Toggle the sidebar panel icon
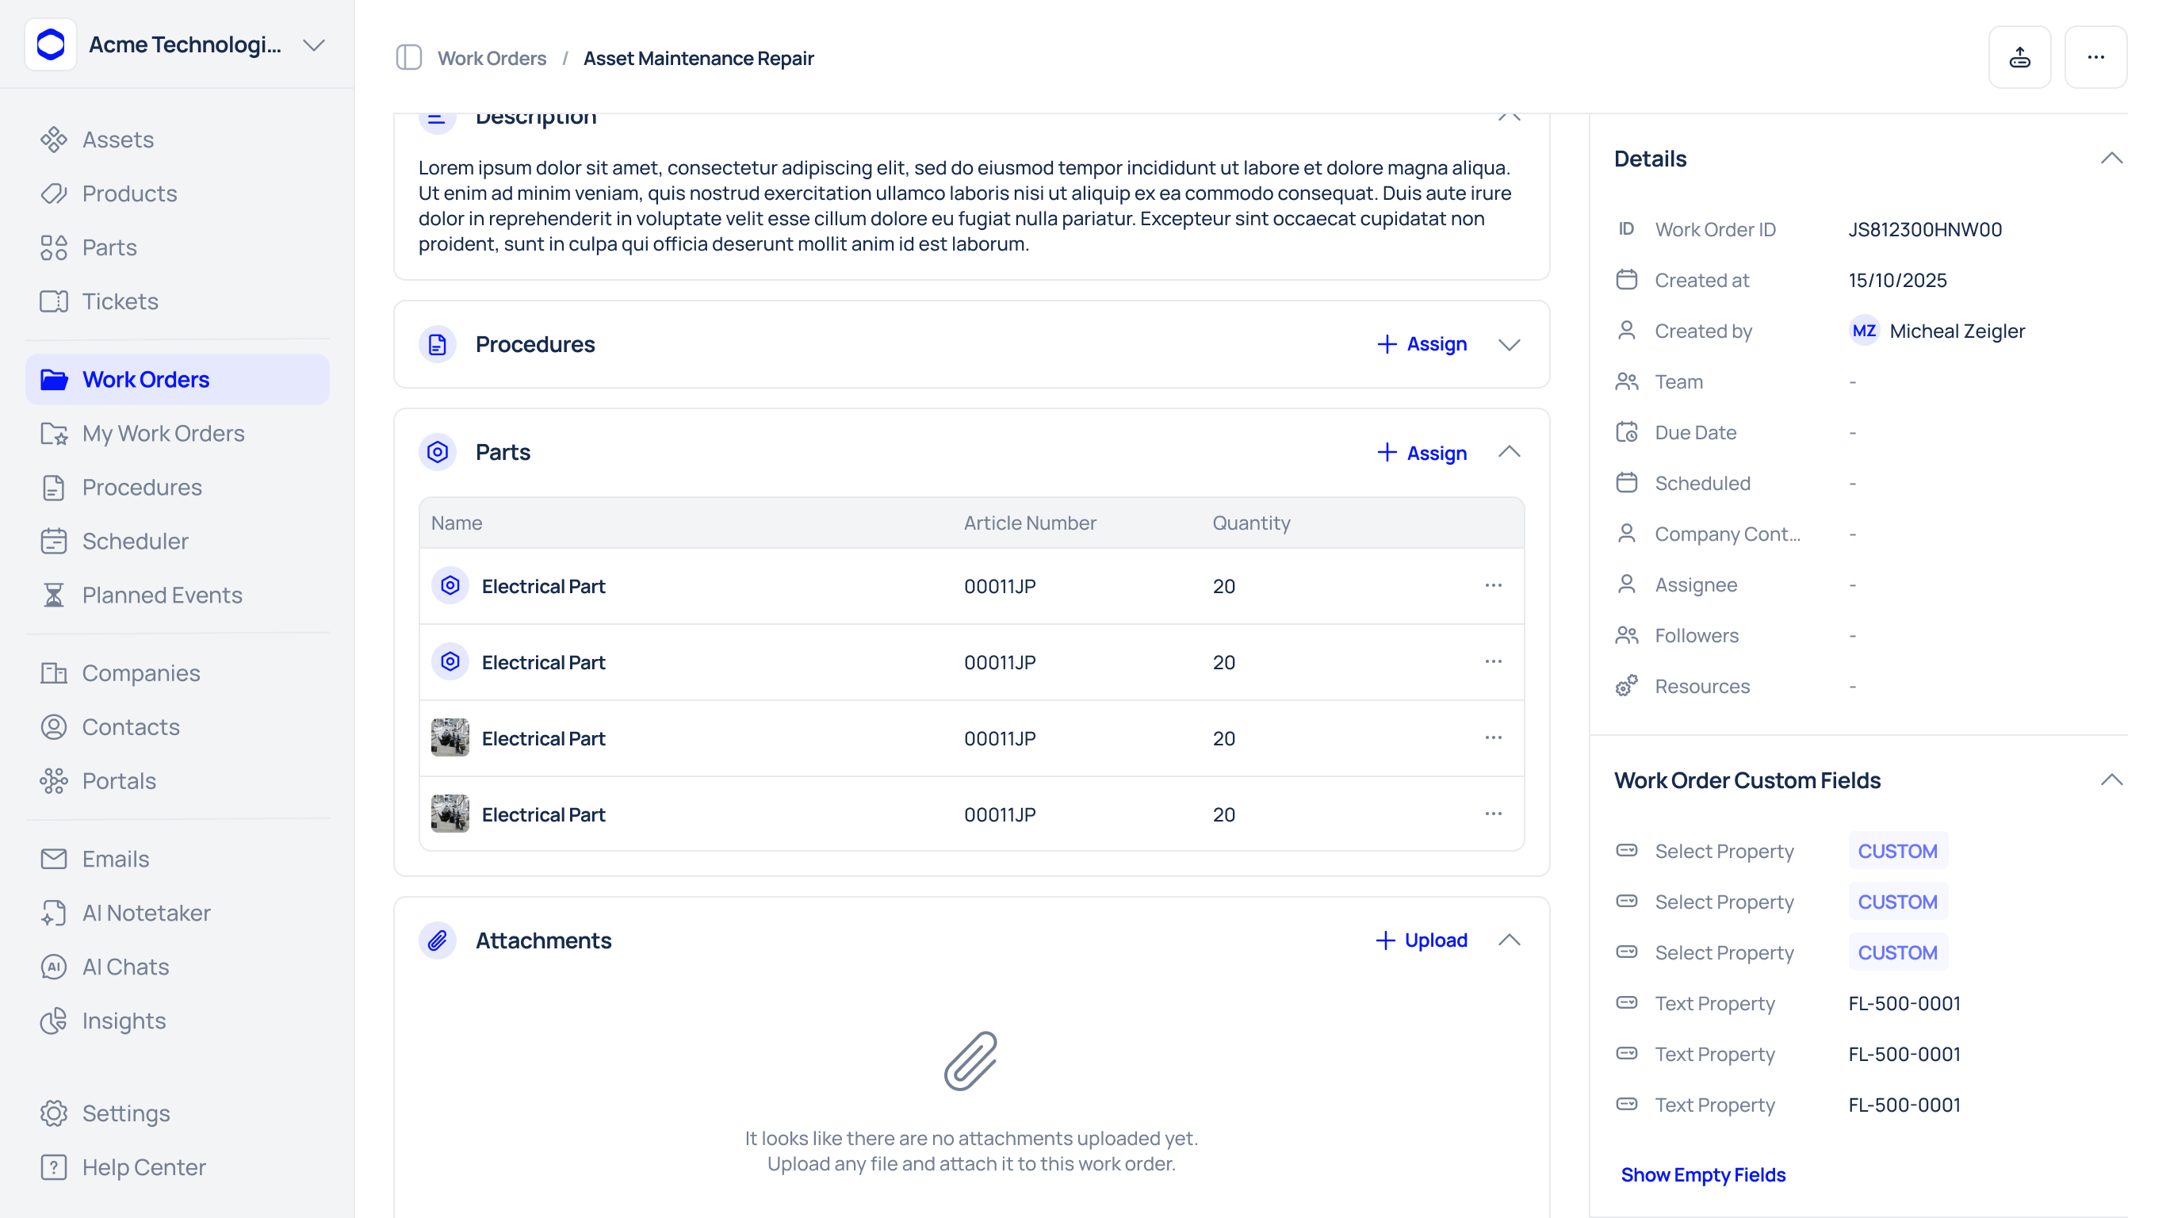The width and height of the screenshot is (2166, 1218). pos(408,57)
